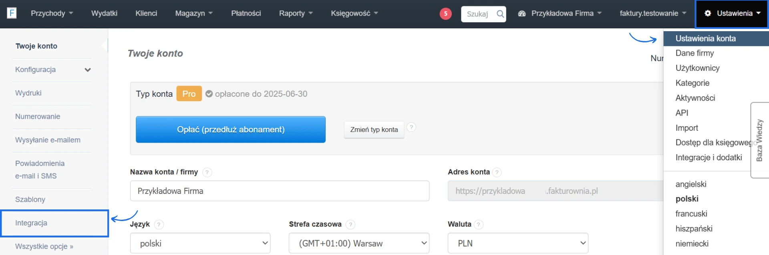Image resolution: width=769 pixels, height=255 pixels.
Task: Click help icon beside Strefa czasowa
Action: point(350,225)
